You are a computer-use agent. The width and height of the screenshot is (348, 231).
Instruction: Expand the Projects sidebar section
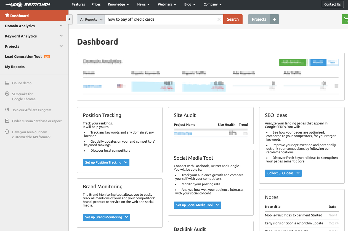[61, 46]
